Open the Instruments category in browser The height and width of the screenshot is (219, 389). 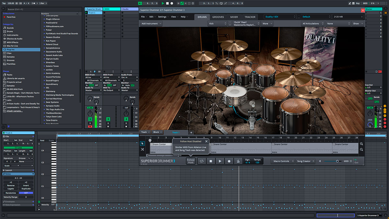point(12,35)
